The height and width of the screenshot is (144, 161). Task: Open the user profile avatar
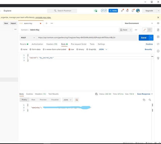(138, 11)
